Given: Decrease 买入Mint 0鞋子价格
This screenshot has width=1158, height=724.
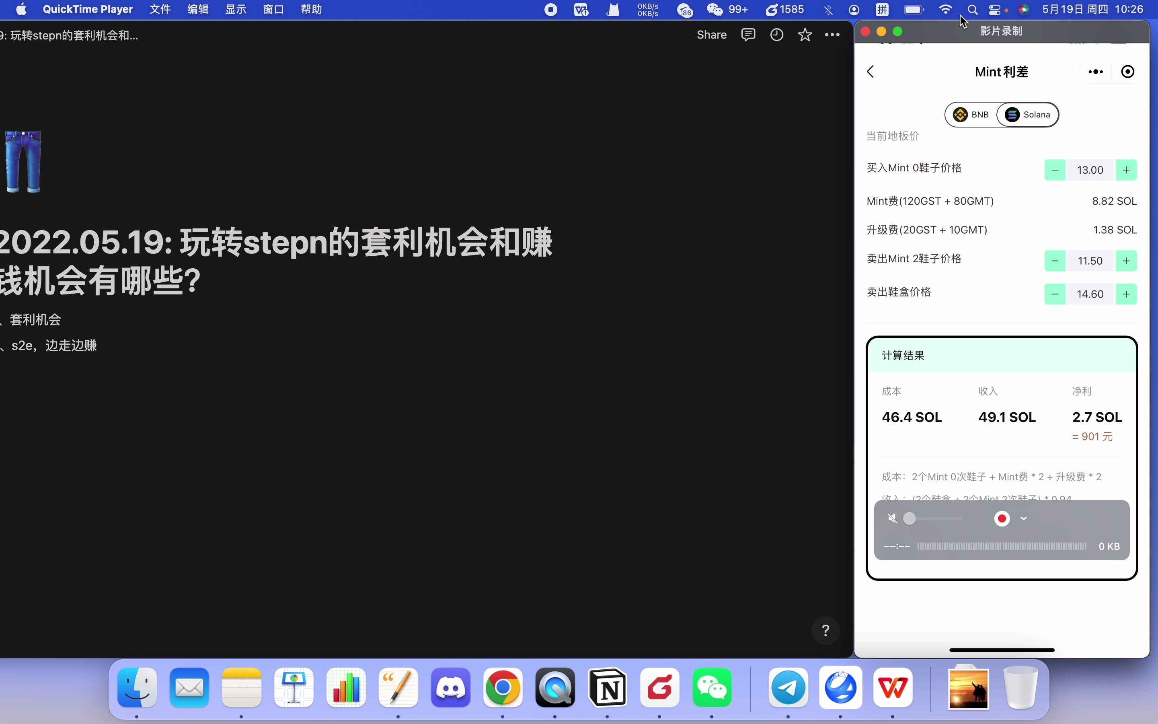Looking at the screenshot, I should [x=1055, y=170].
